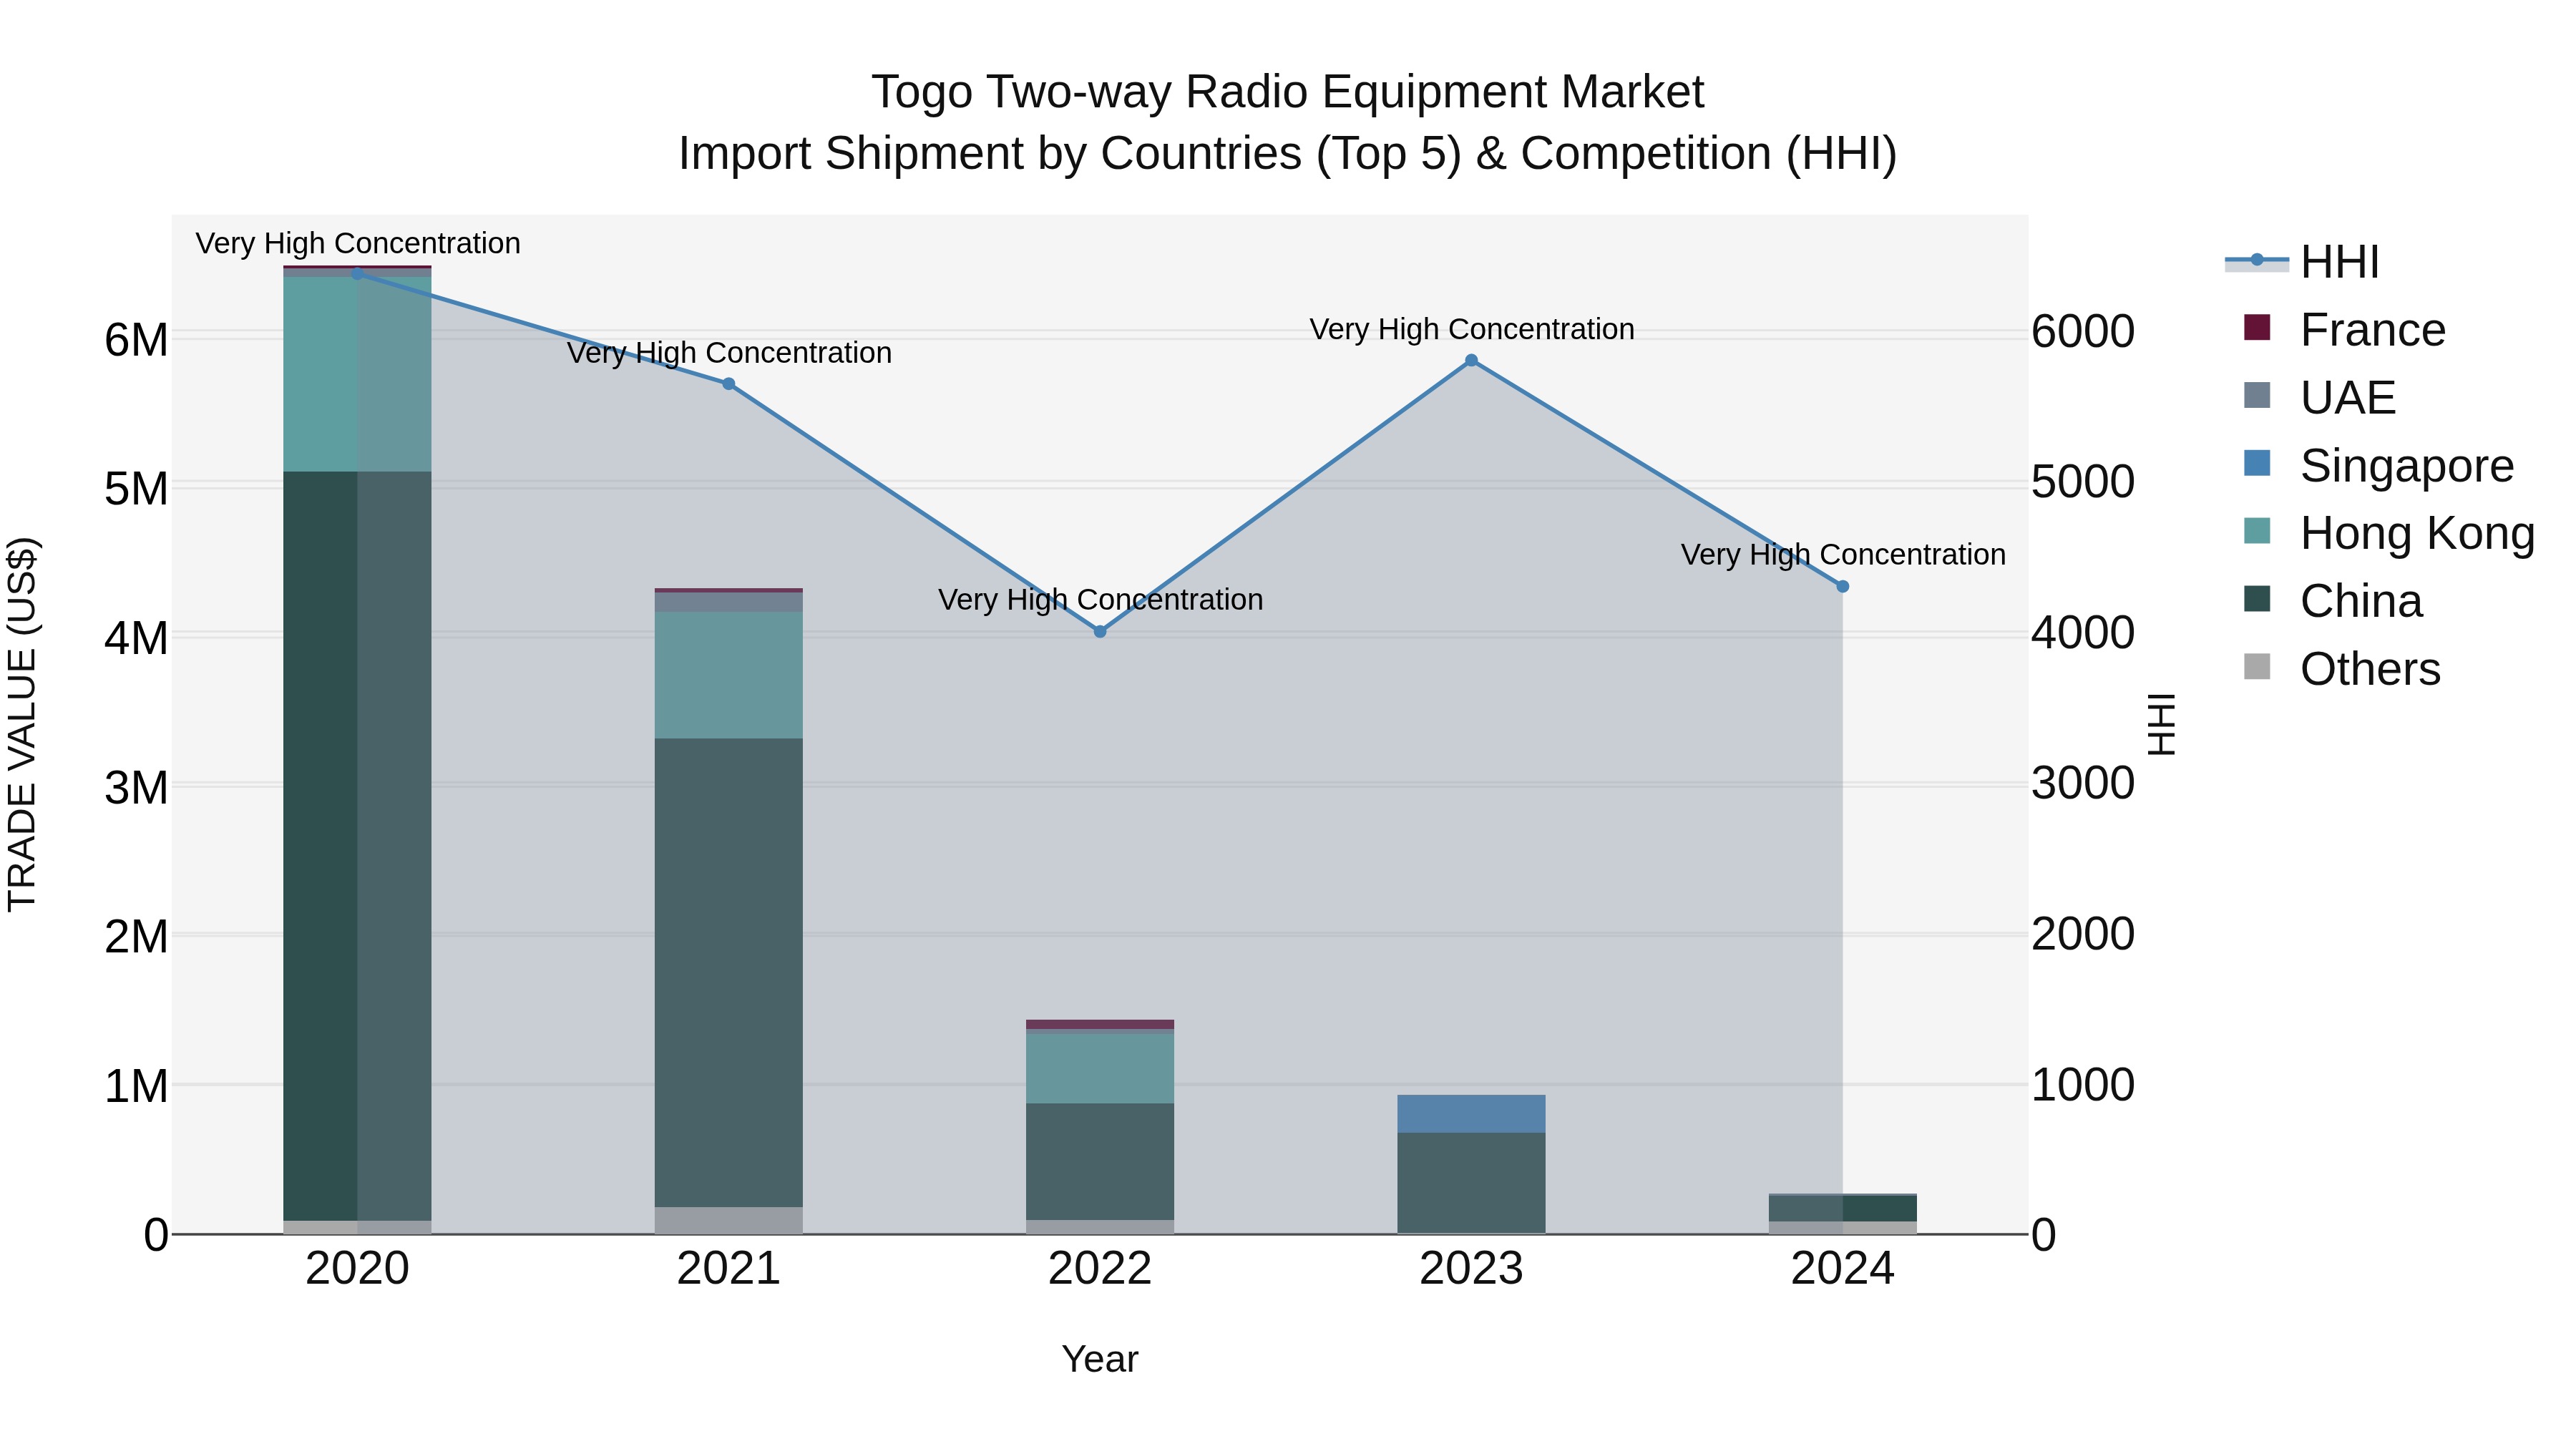Click the HHI data point for 2020
Screen dimensions: 2576x1449
(x=357, y=273)
